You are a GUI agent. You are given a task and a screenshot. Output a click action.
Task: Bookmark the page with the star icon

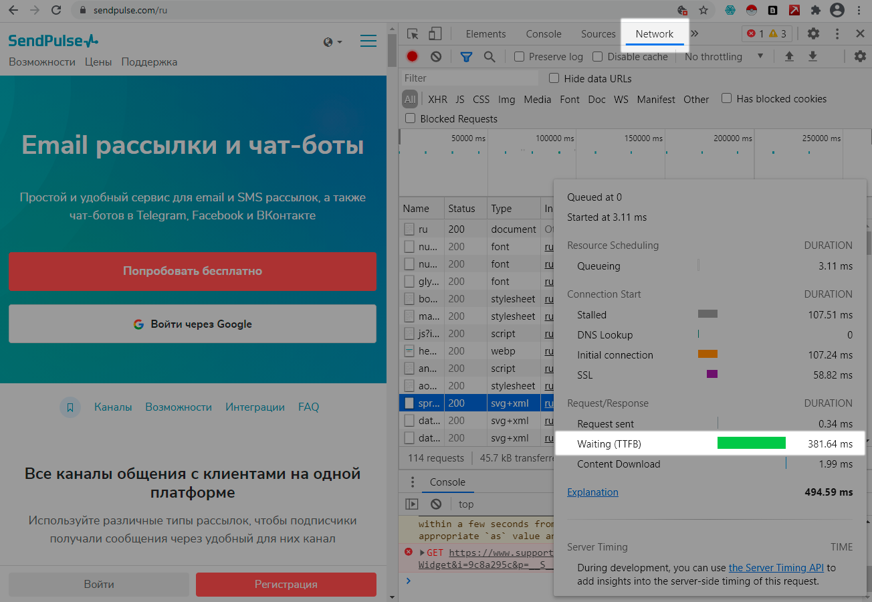[703, 10]
